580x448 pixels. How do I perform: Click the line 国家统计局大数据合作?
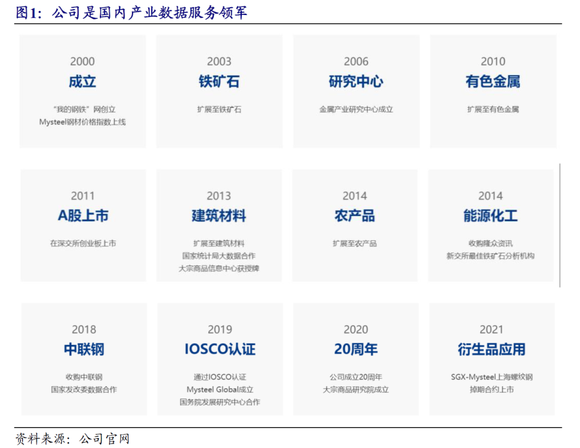219,256
